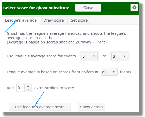Image resolution: width=145 pixels, height=117 pixels.
Task: Increase extra strokes with the up arrow
Action: click(x=28, y=86)
